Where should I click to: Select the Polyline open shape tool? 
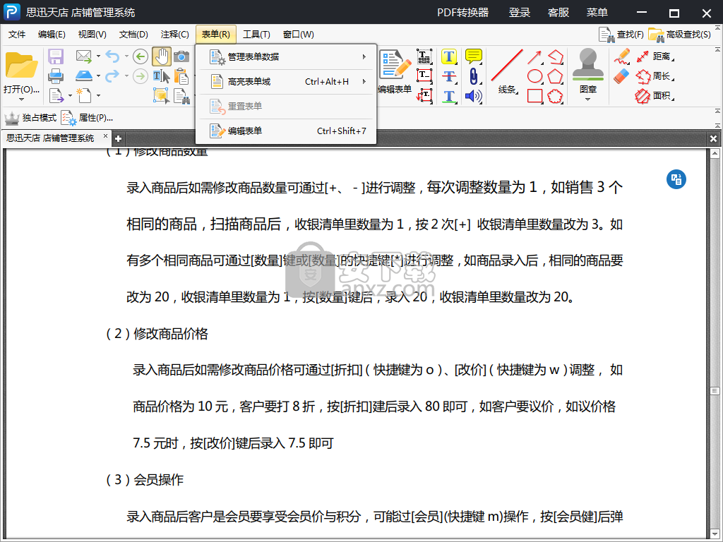pos(556,56)
